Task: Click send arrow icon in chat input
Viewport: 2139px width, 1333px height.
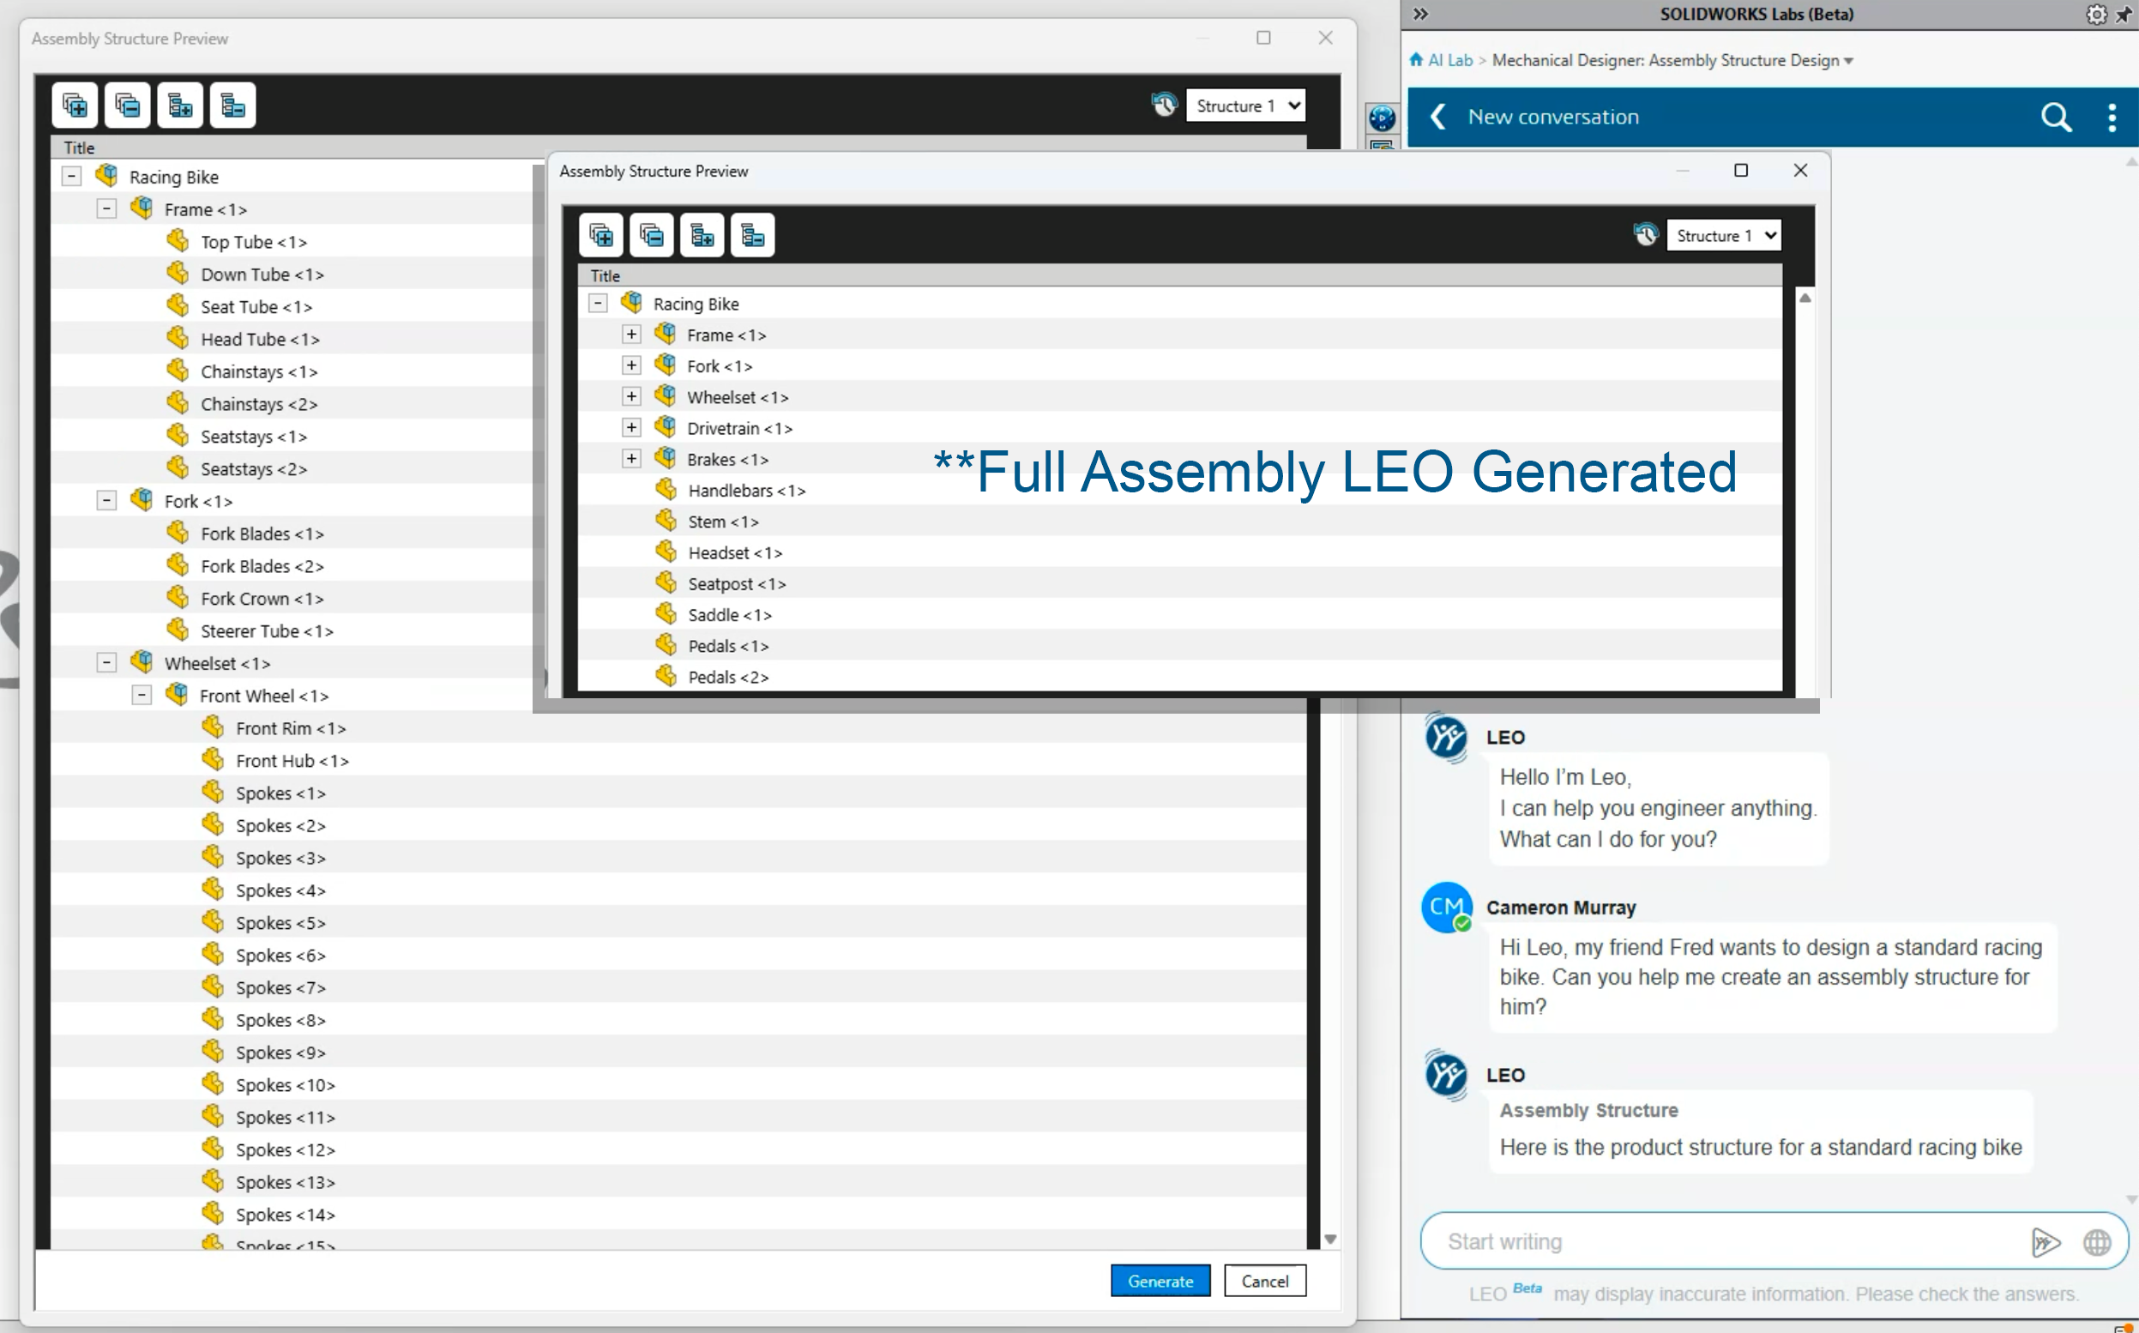Action: coord(2045,1242)
